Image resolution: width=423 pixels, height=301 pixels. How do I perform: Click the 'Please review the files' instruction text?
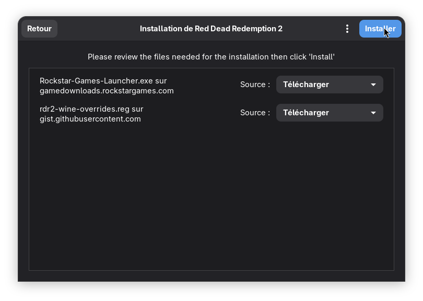[211, 57]
